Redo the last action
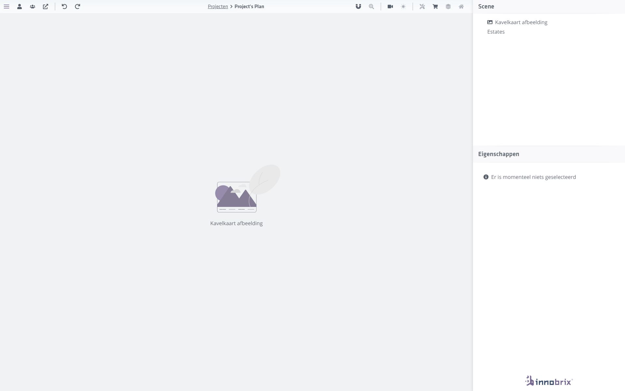This screenshot has height=391, width=625. point(77,7)
